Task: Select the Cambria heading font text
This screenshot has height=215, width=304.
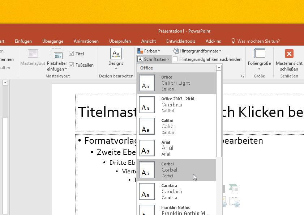Action: tap(172, 105)
